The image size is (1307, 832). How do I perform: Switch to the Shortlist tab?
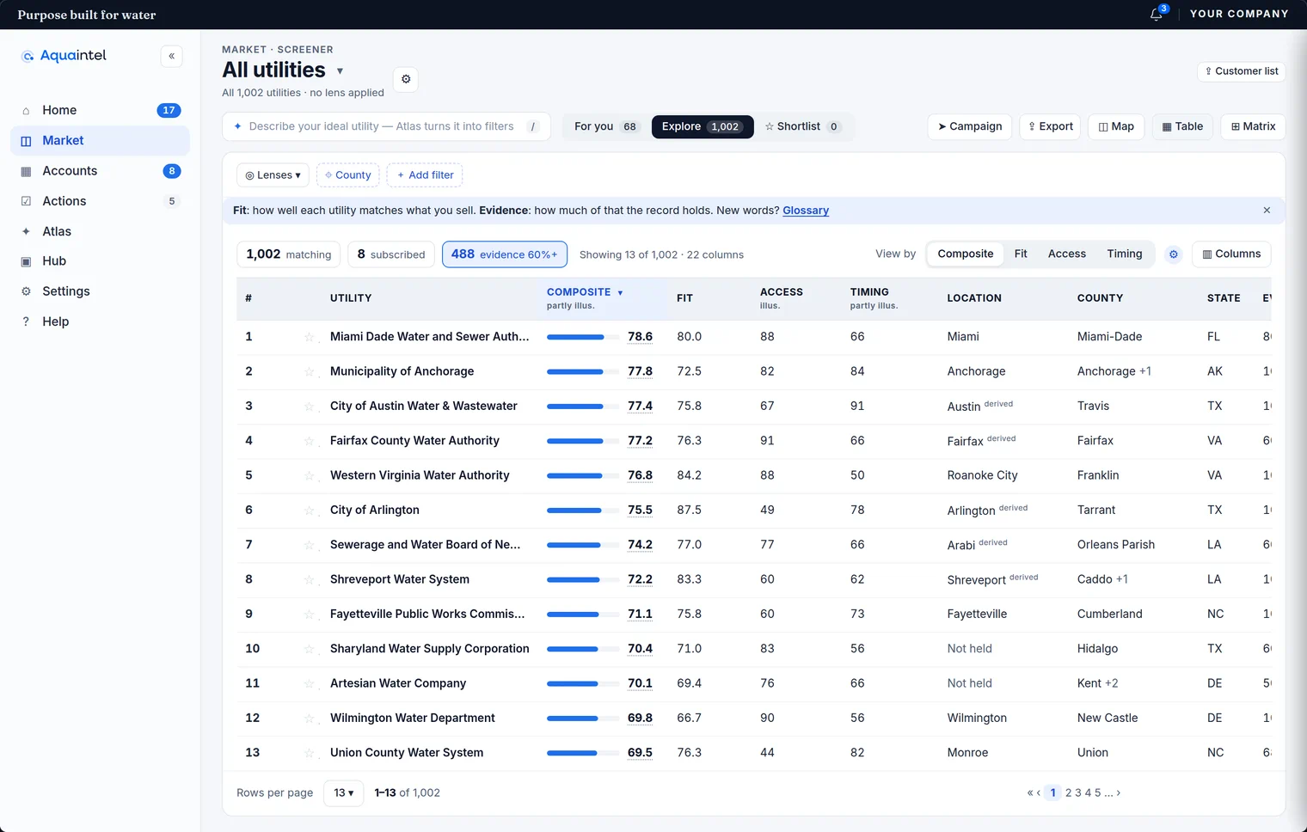coord(802,126)
